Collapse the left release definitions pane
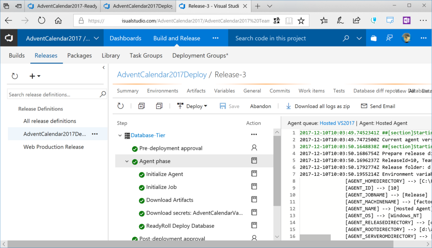This screenshot has width=432, height=248. click(x=104, y=67)
